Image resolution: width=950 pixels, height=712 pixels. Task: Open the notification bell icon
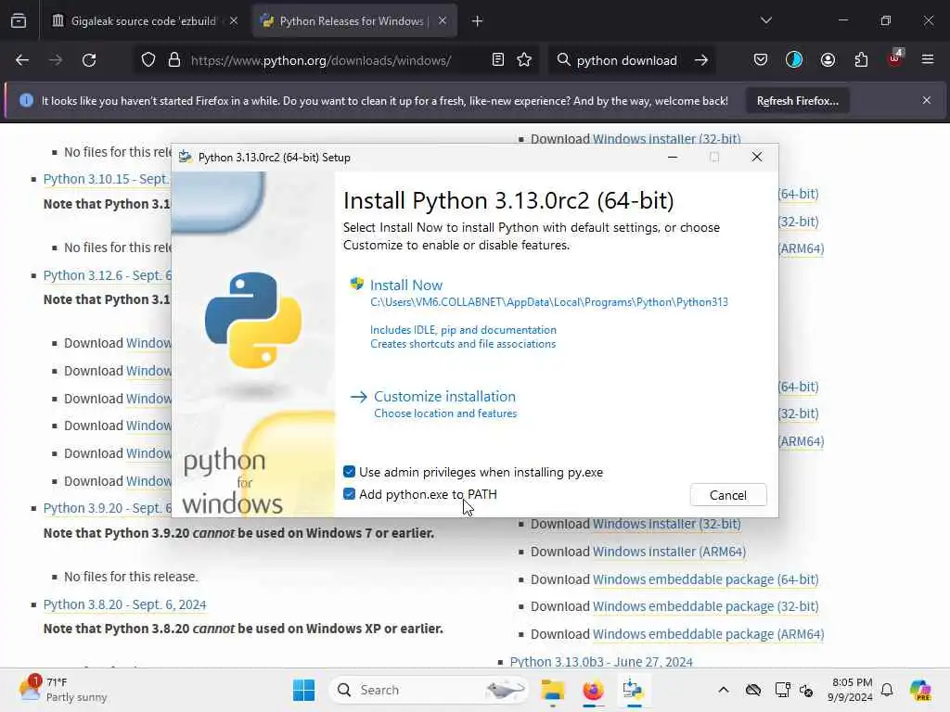[x=886, y=690]
